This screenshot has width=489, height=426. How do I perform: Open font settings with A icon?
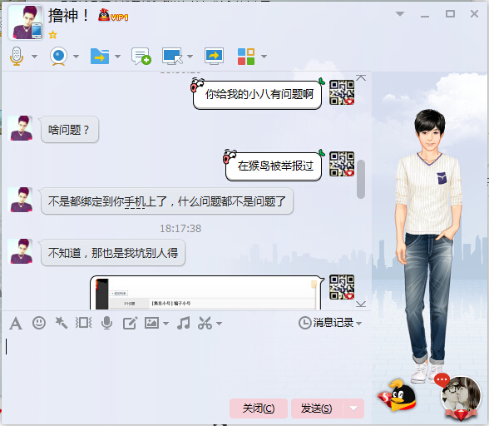click(x=16, y=323)
